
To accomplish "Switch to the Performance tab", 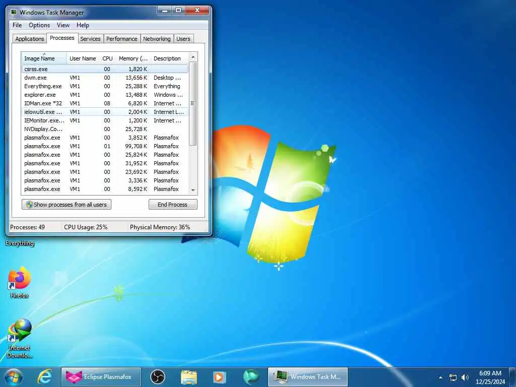I will pos(122,39).
